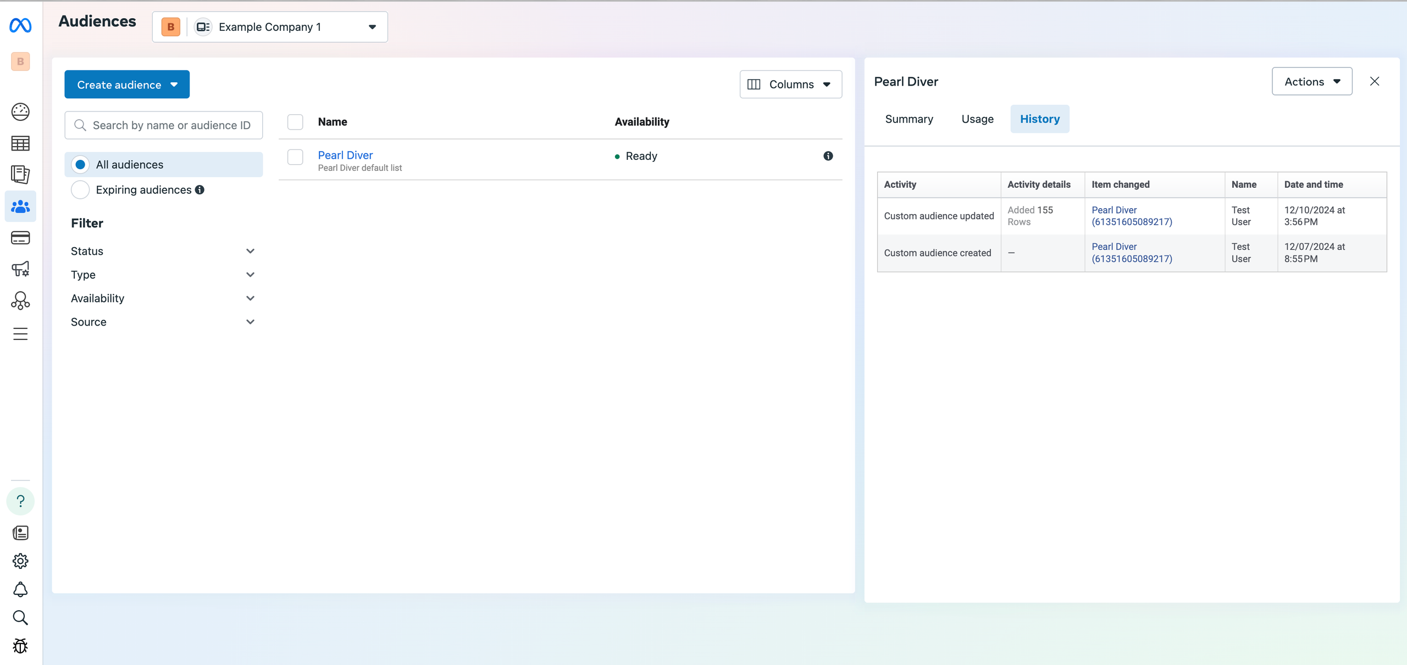Open the notifications bell icon
This screenshot has height=665, width=1407.
(20, 589)
